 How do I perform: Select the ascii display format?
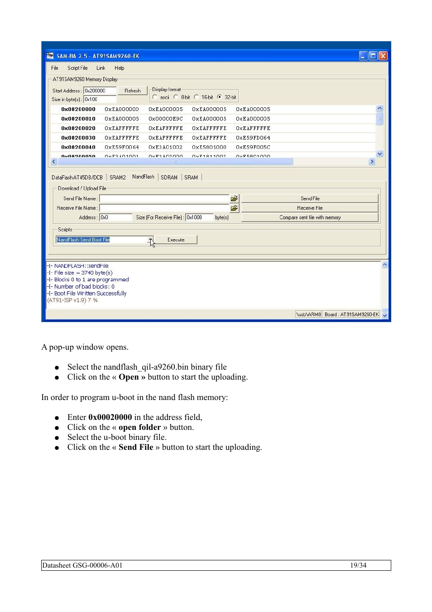tap(155, 97)
